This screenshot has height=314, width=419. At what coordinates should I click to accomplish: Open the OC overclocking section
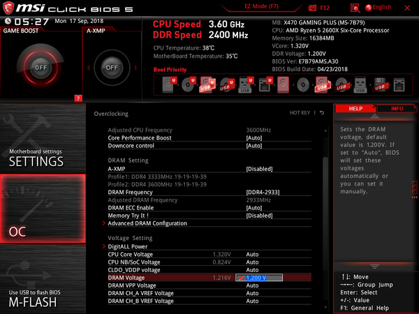[43, 209]
